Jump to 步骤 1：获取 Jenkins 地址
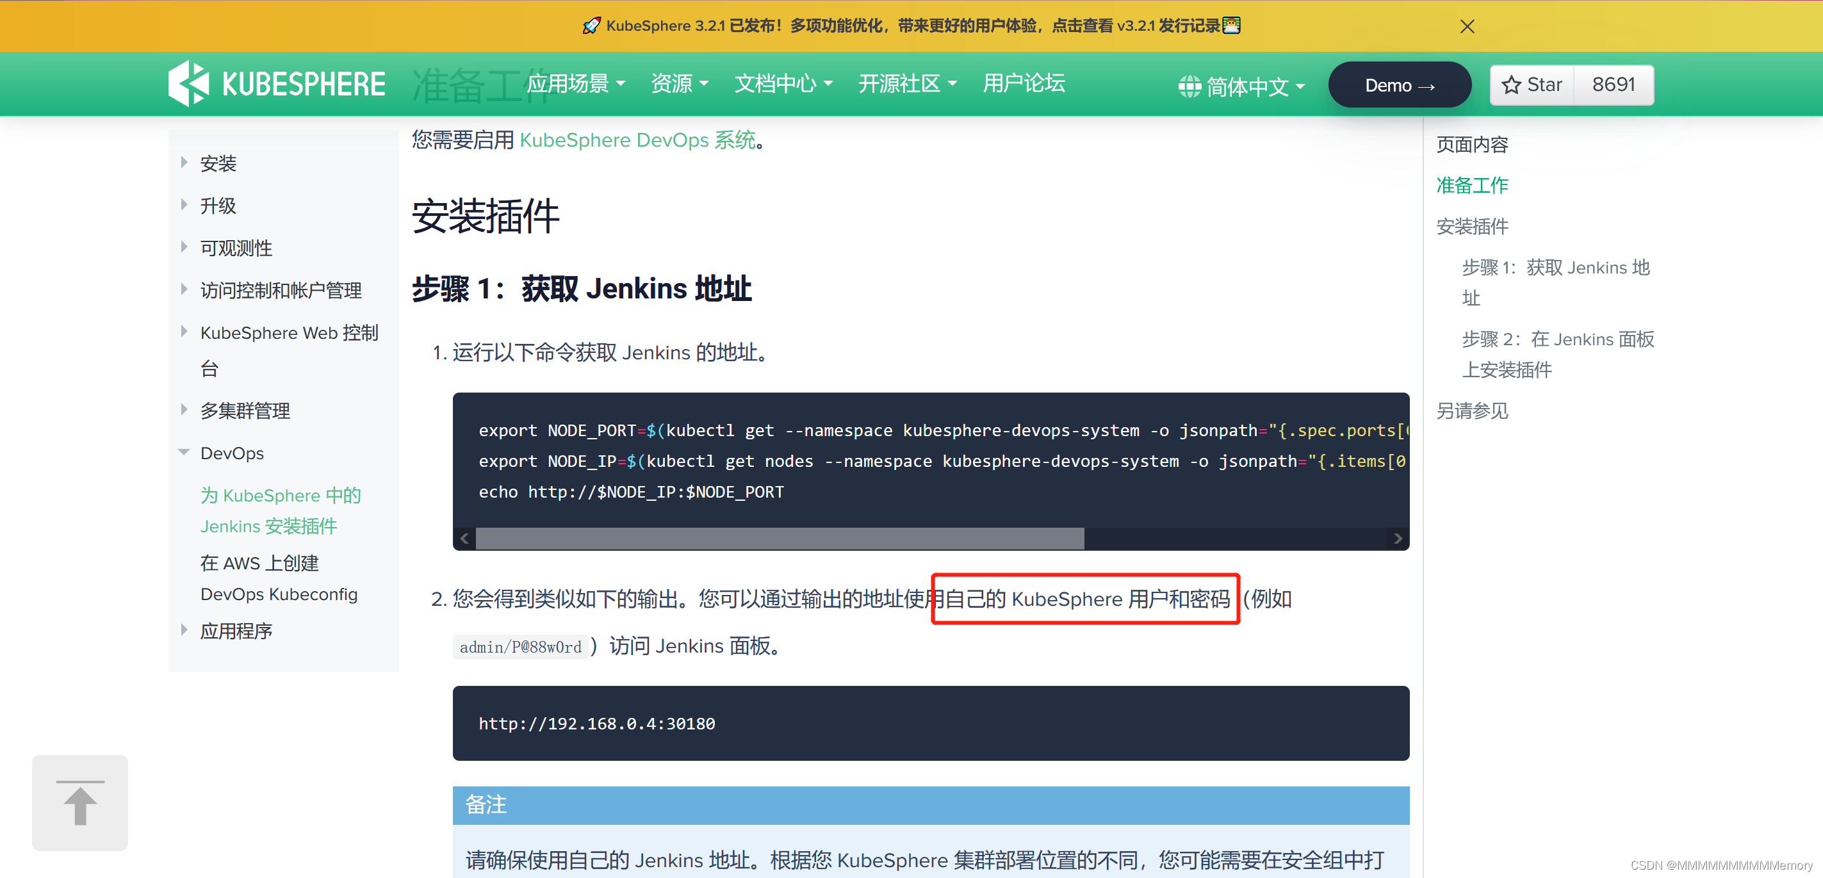The height and width of the screenshot is (878, 1823). point(1555,282)
